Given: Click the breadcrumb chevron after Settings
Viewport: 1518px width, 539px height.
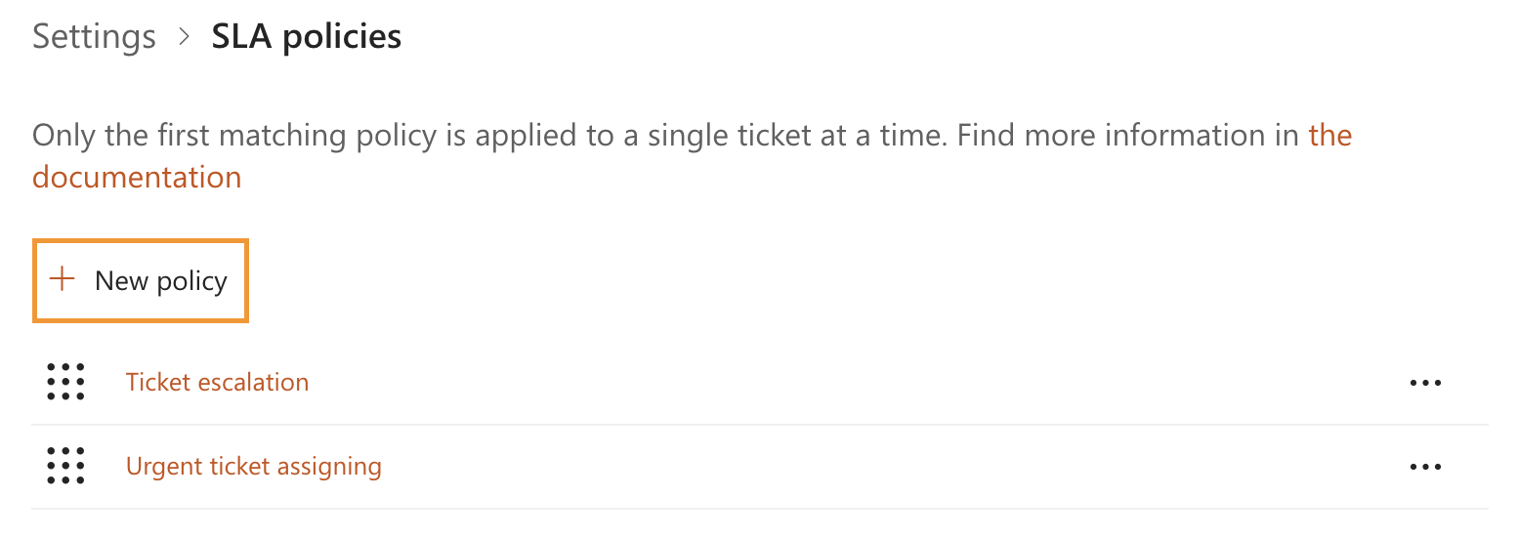Looking at the screenshot, I should point(184,37).
